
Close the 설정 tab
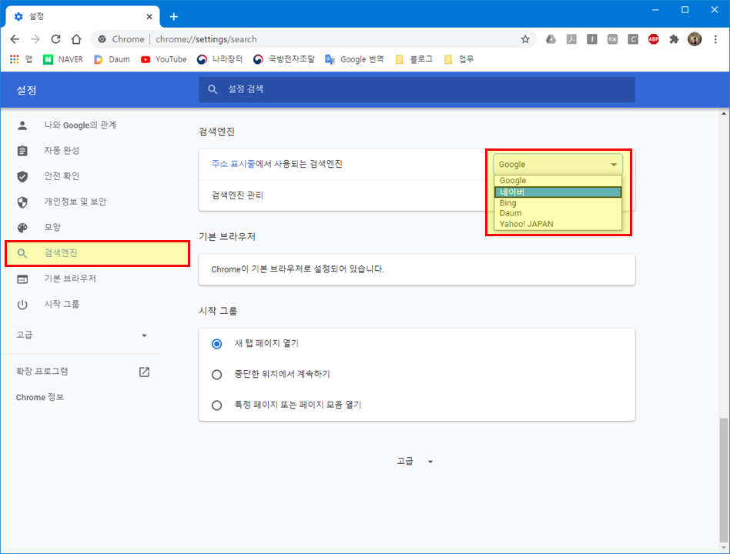point(149,17)
